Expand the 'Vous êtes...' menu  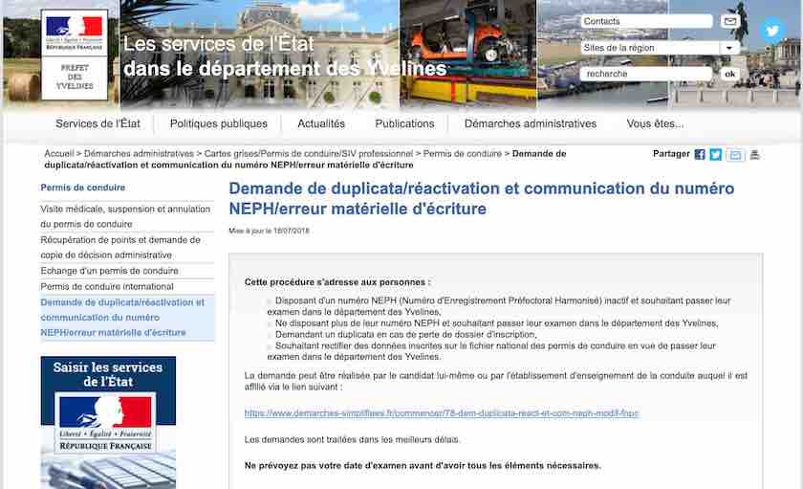point(655,123)
